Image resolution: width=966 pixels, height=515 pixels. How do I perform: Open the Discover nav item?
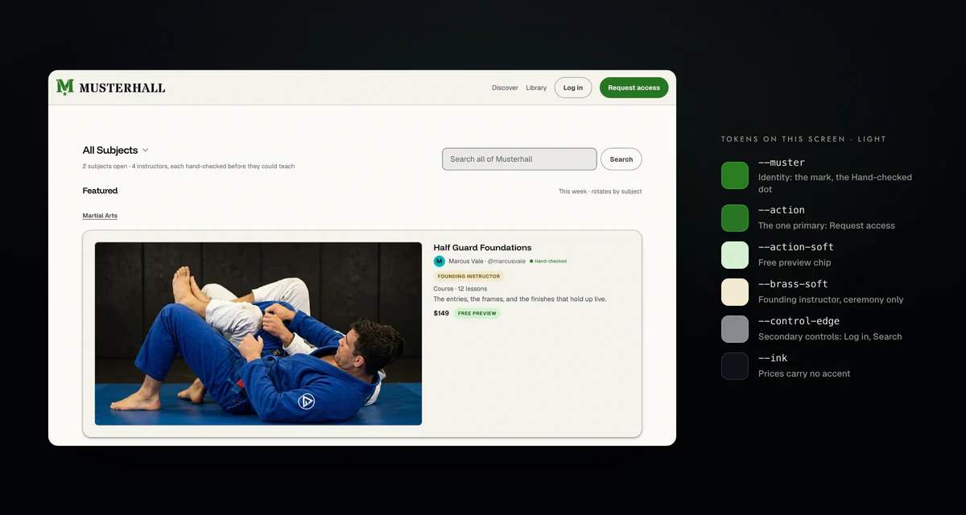pos(505,88)
